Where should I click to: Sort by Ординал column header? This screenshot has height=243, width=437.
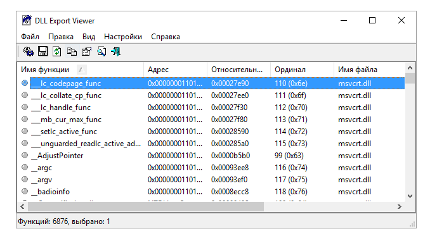coord(302,70)
